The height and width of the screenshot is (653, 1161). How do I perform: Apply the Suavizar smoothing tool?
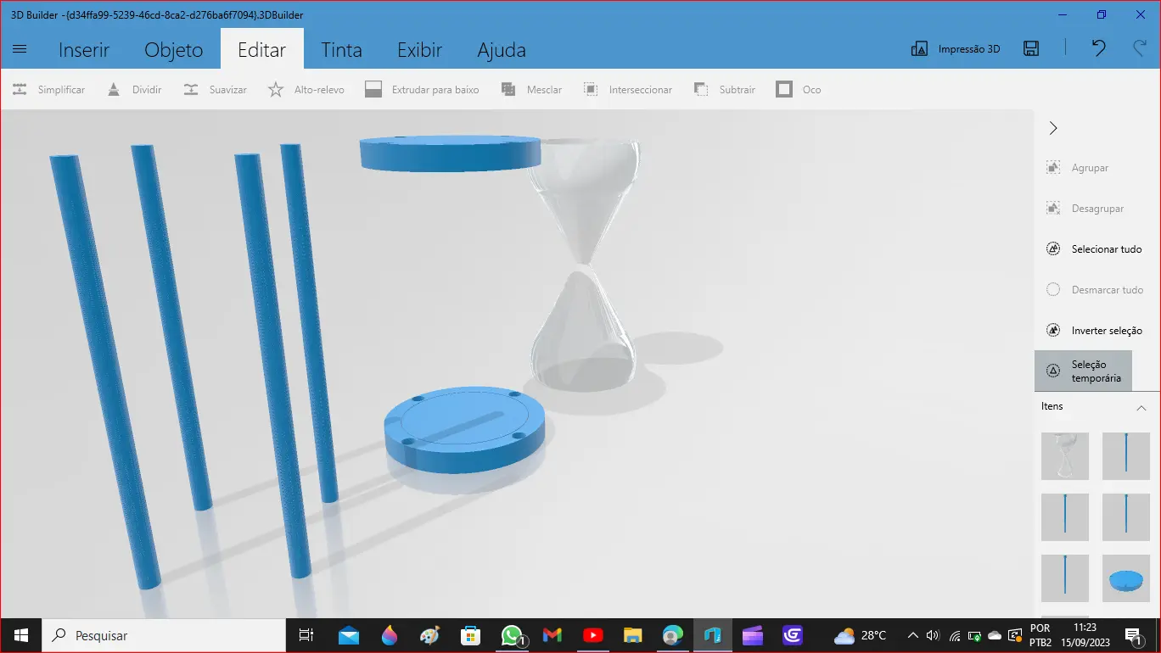click(215, 89)
